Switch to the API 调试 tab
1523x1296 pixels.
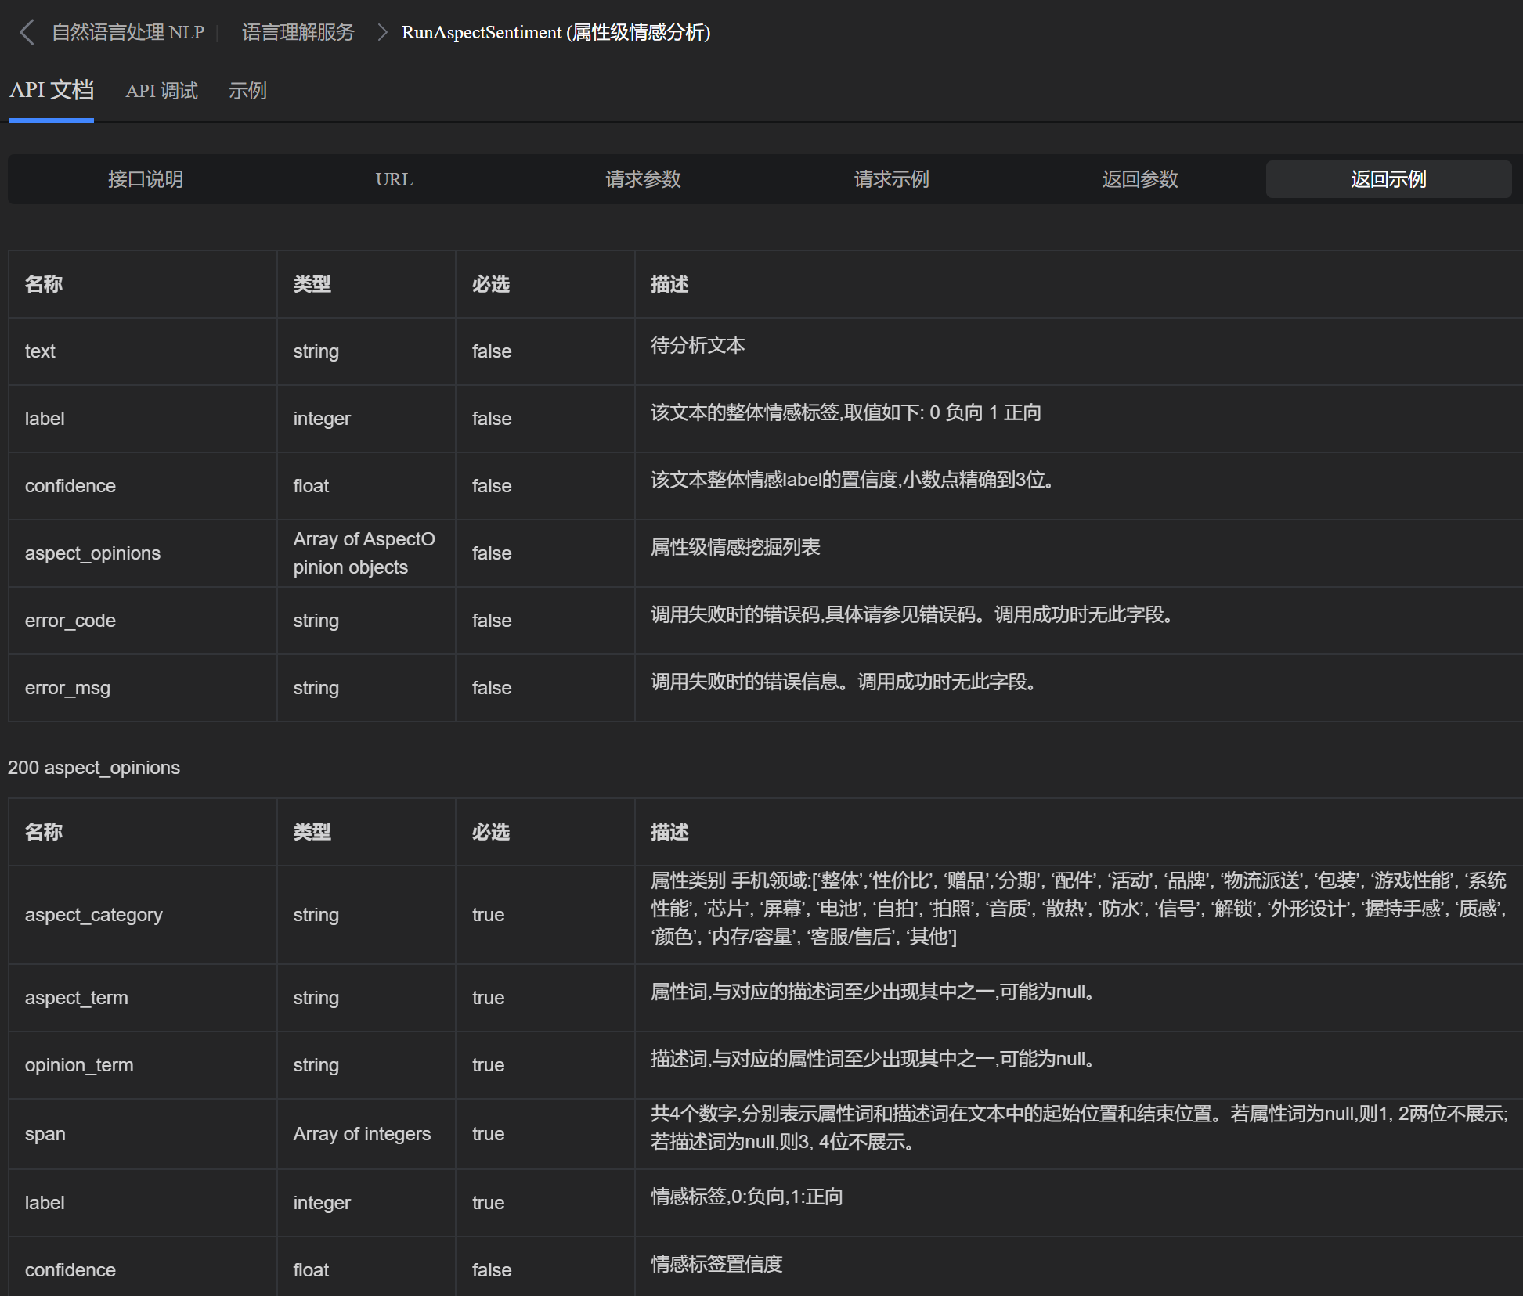[x=162, y=92]
